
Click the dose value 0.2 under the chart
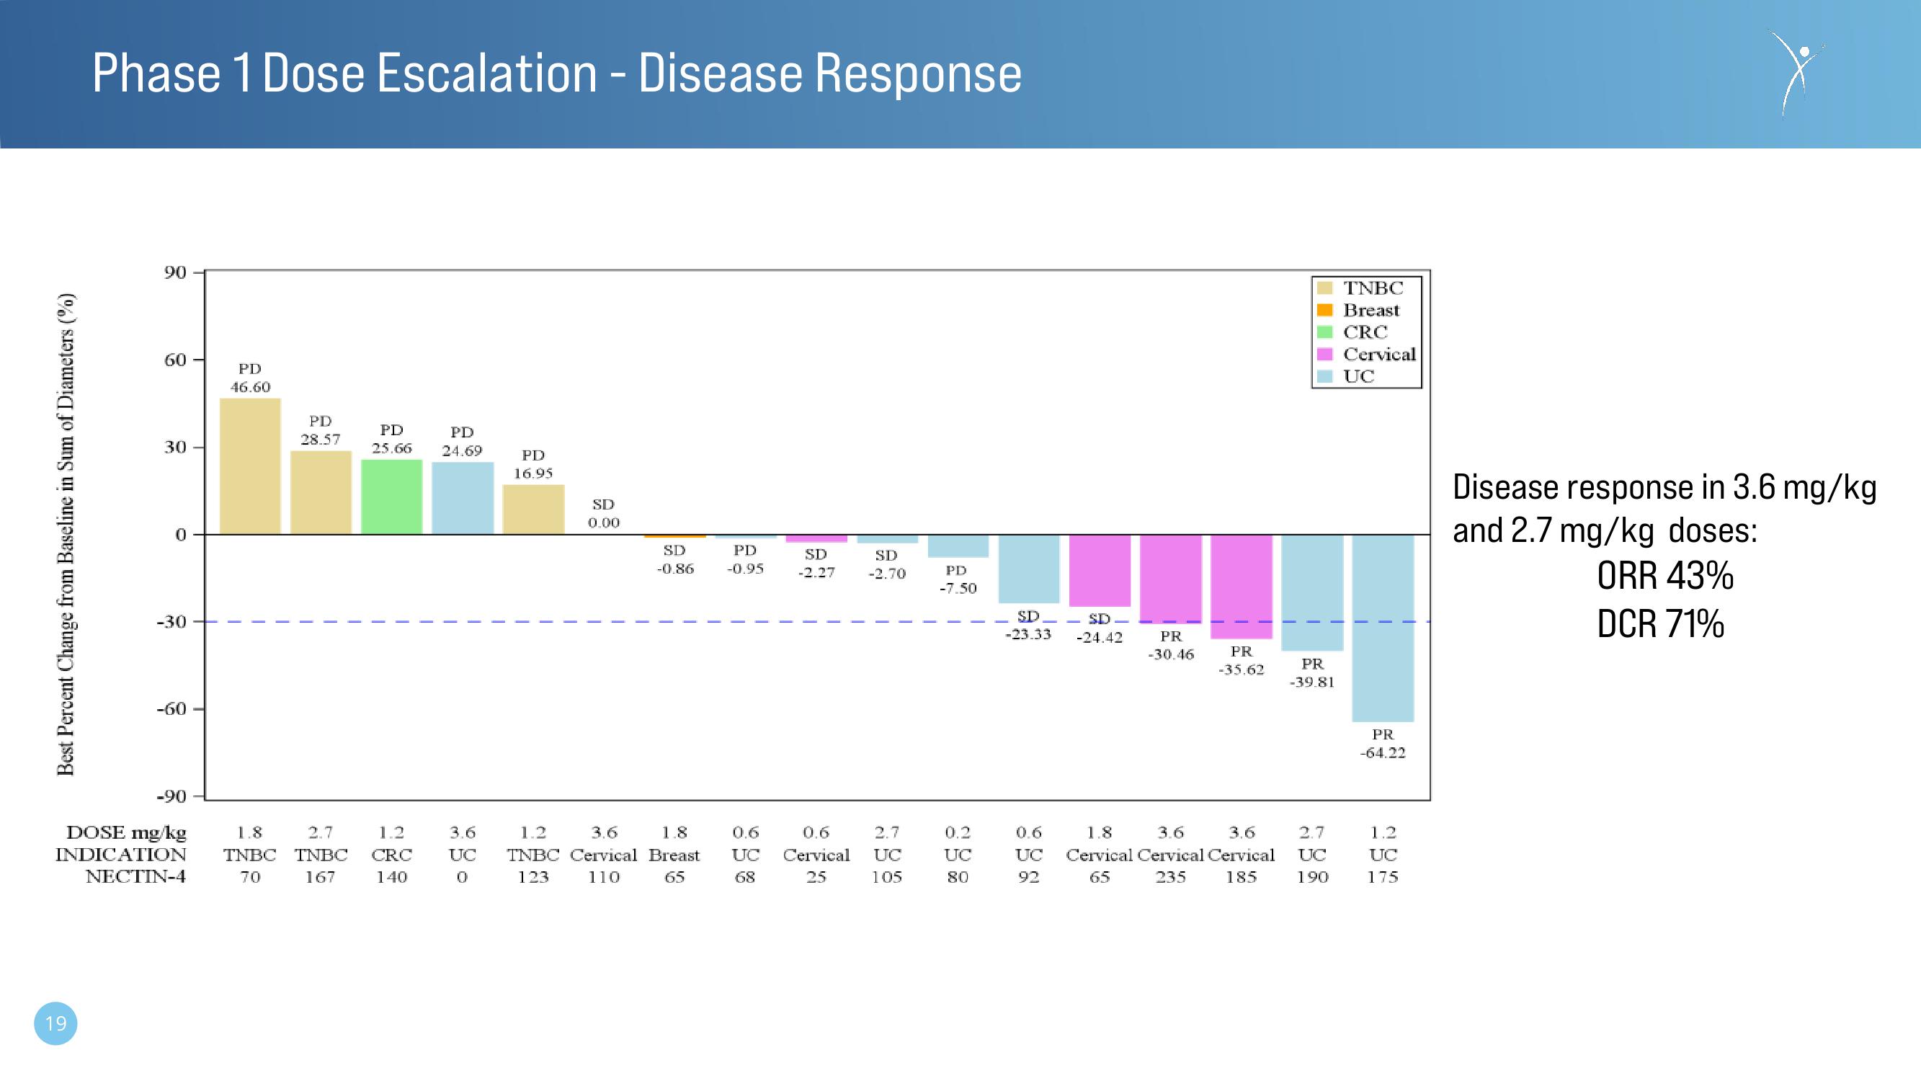click(958, 832)
